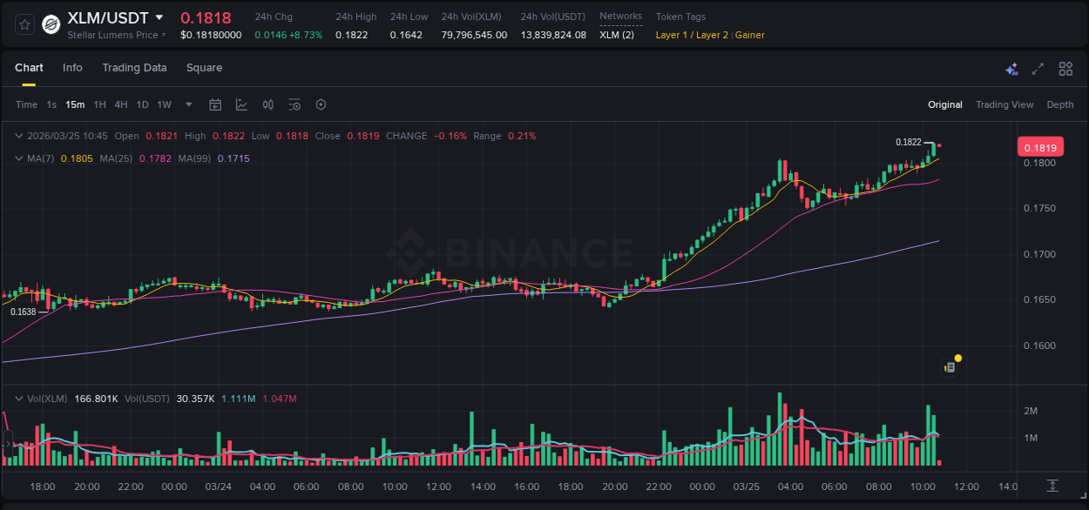The width and height of the screenshot is (1089, 510).
Task: Expand the Networks XLM (2) selector
Action: (616, 35)
